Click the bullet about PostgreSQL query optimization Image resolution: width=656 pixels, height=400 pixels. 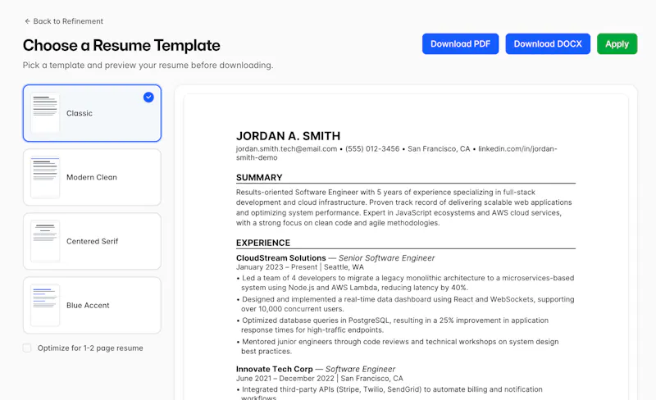393,325
